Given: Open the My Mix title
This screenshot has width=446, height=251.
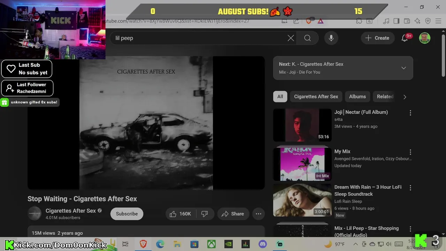Looking at the screenshot, I should click(342, 151).
